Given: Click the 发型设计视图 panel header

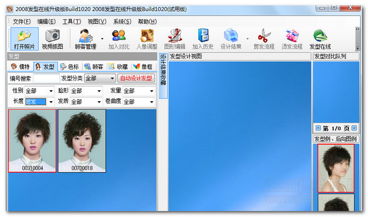Looking at the screenshot, I should click(240, 57).
